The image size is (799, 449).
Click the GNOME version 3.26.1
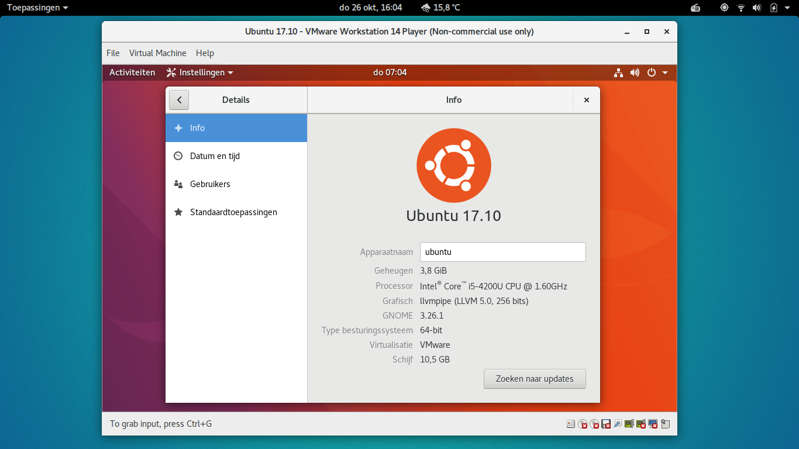(432, 316)
